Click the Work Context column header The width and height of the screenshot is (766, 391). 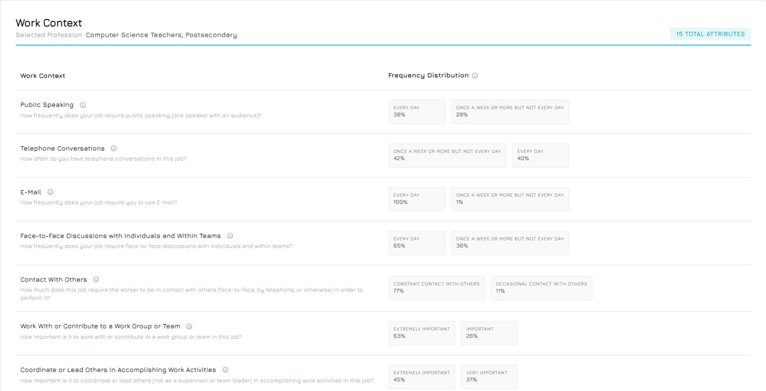coord(43,76)
